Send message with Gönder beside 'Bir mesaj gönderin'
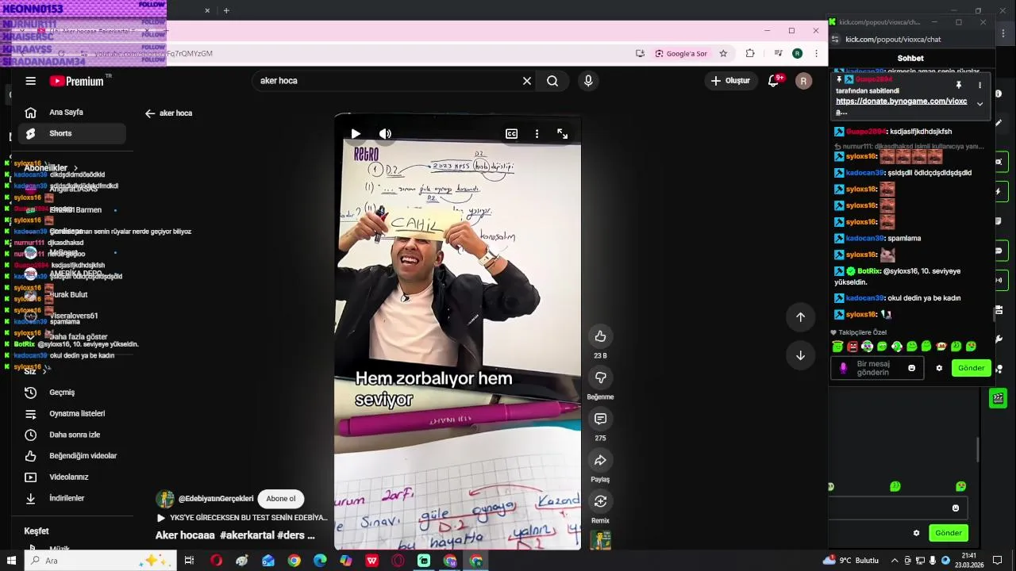 972,368
